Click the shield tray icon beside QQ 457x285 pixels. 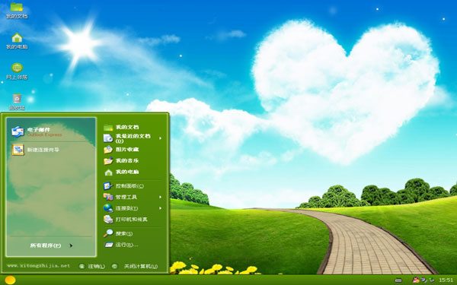423,280
